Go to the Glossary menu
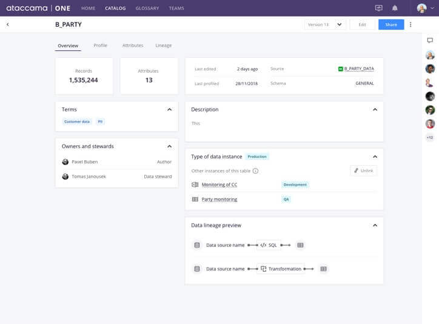 [147, 8]
